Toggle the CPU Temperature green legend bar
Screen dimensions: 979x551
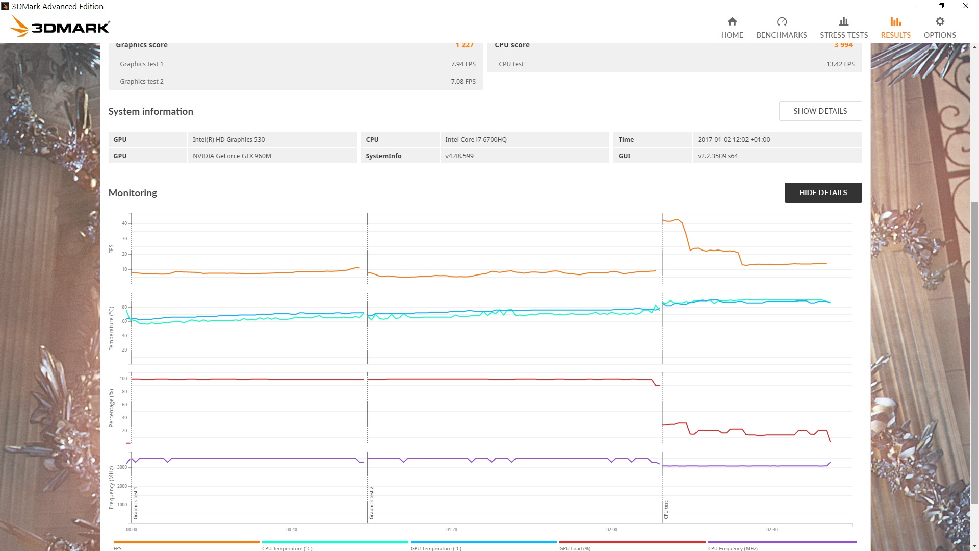pos(335,542)
